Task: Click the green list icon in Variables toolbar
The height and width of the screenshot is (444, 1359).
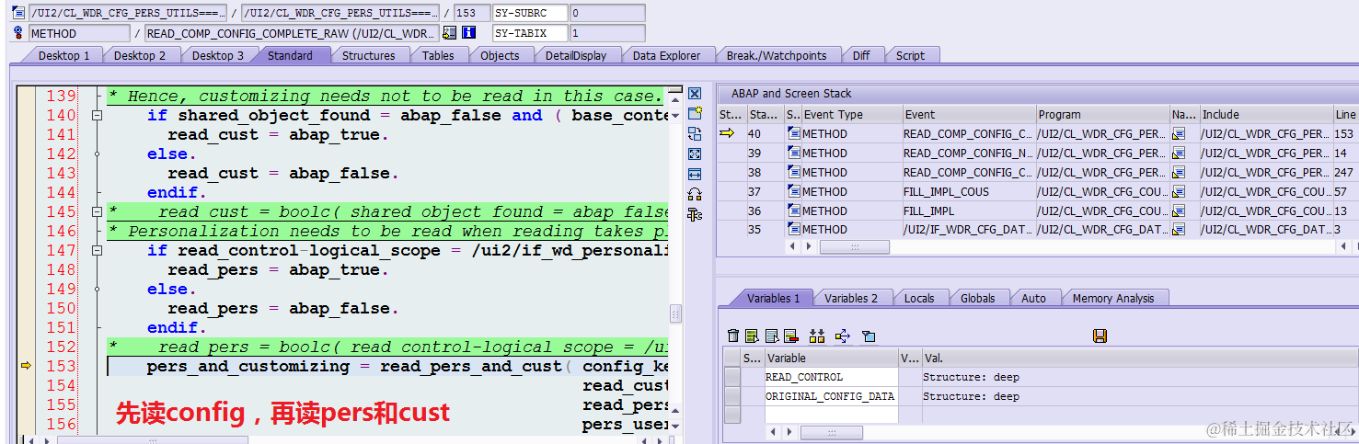Action: pos(752,336)
